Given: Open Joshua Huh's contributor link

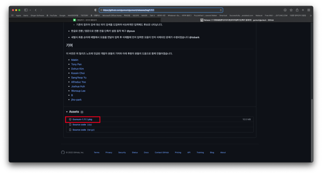Looking at the screenshot, I should [78, 86].
